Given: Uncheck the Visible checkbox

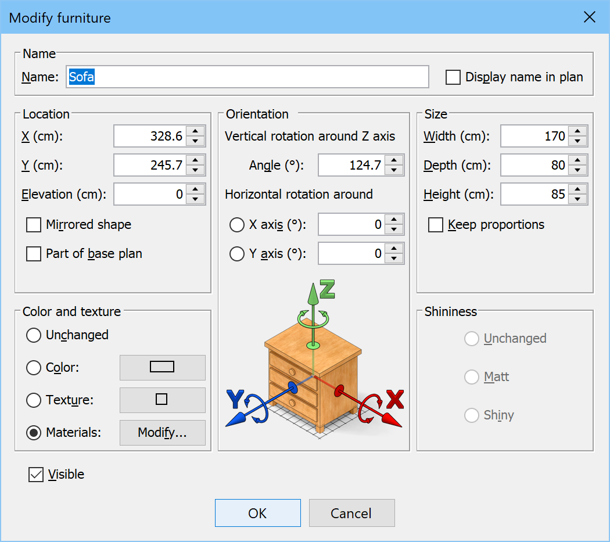Looking at the screenshot, I should [x=36, y=475].
